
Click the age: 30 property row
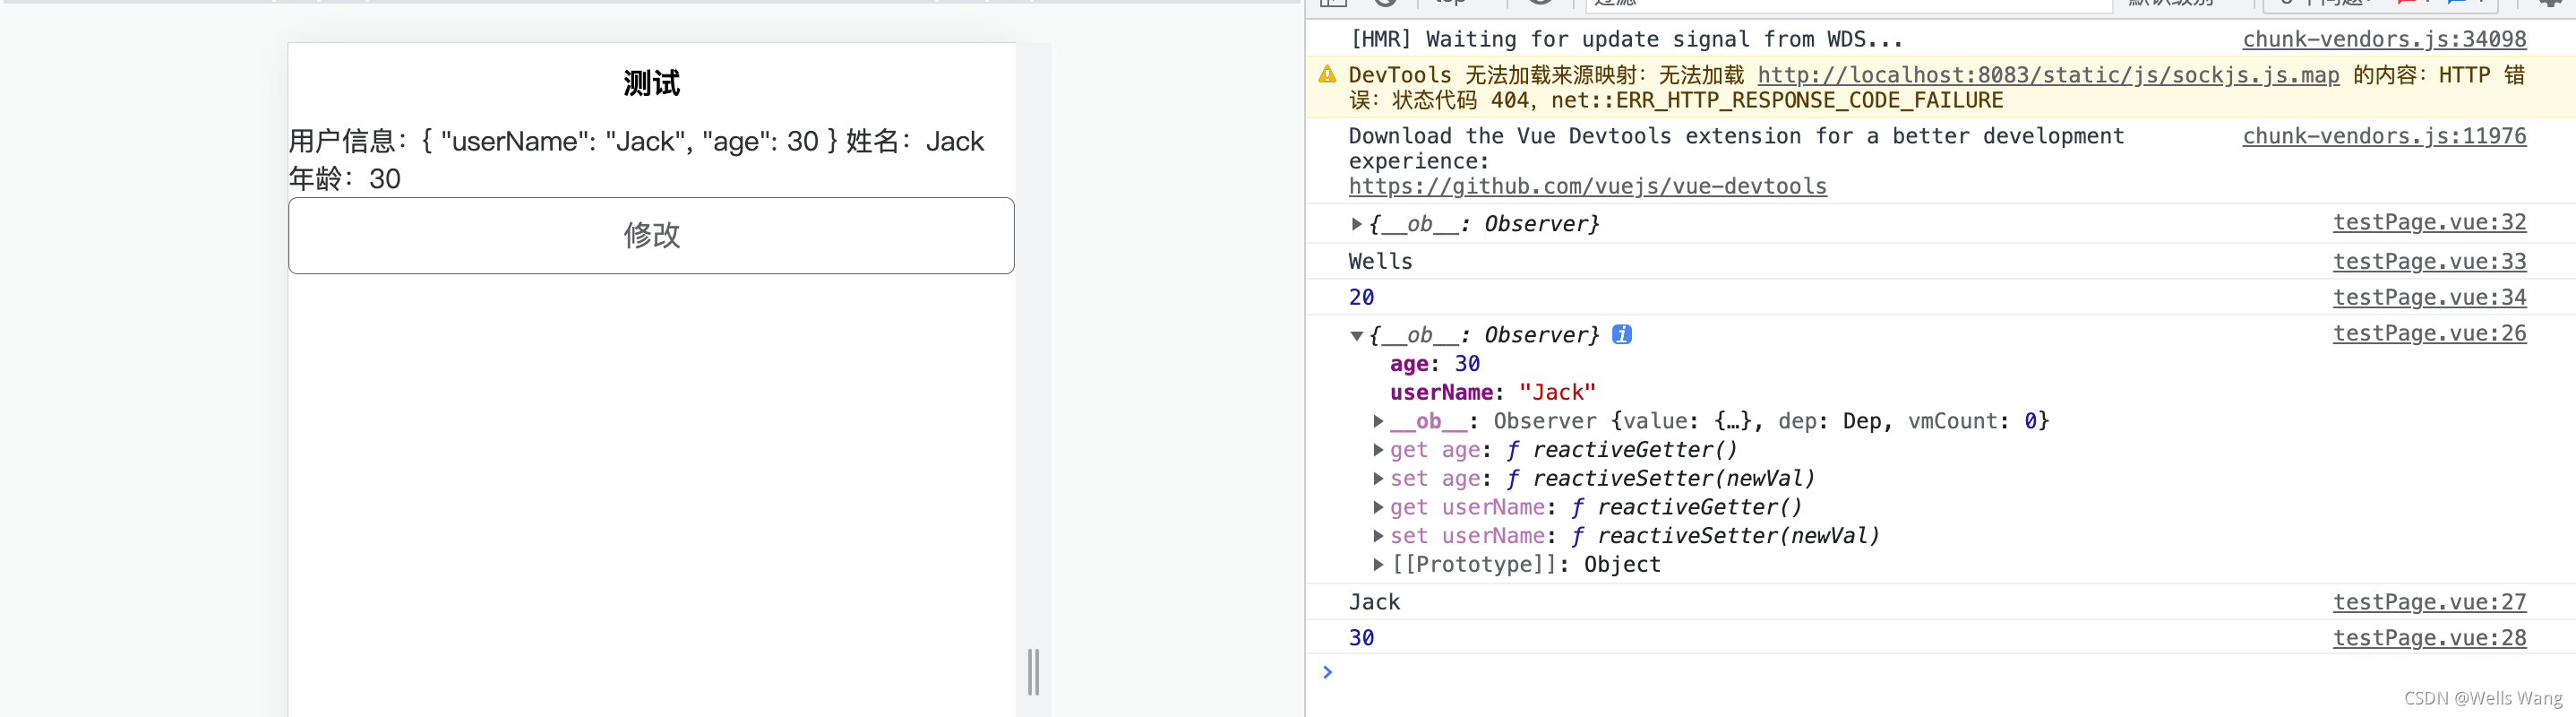click(1434, 364)
